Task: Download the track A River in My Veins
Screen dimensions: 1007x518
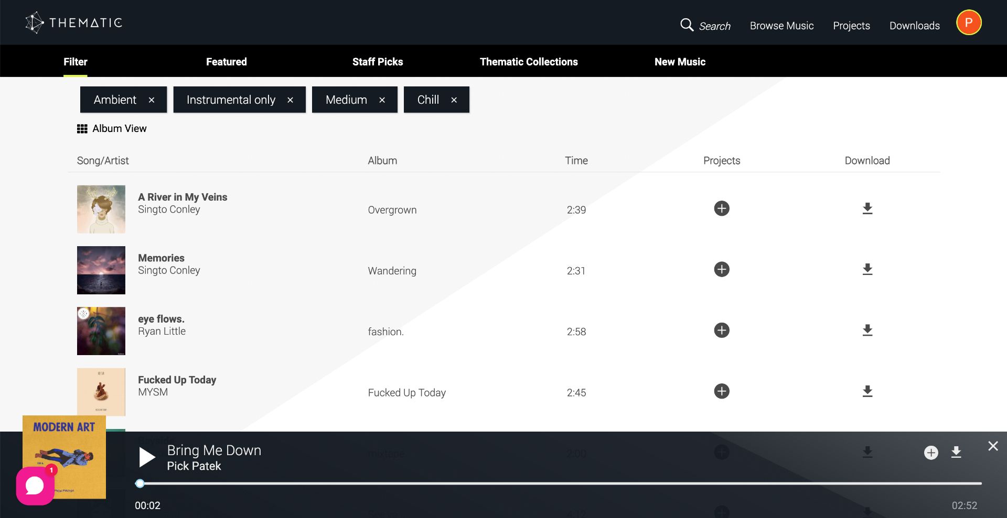Action: [867, 208]
